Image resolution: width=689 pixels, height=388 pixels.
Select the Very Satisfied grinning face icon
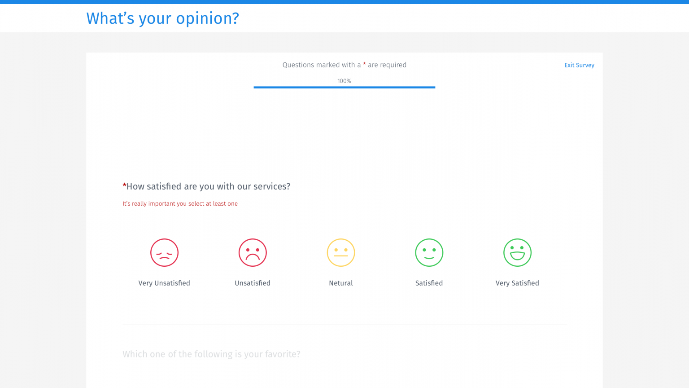[517, 252]
